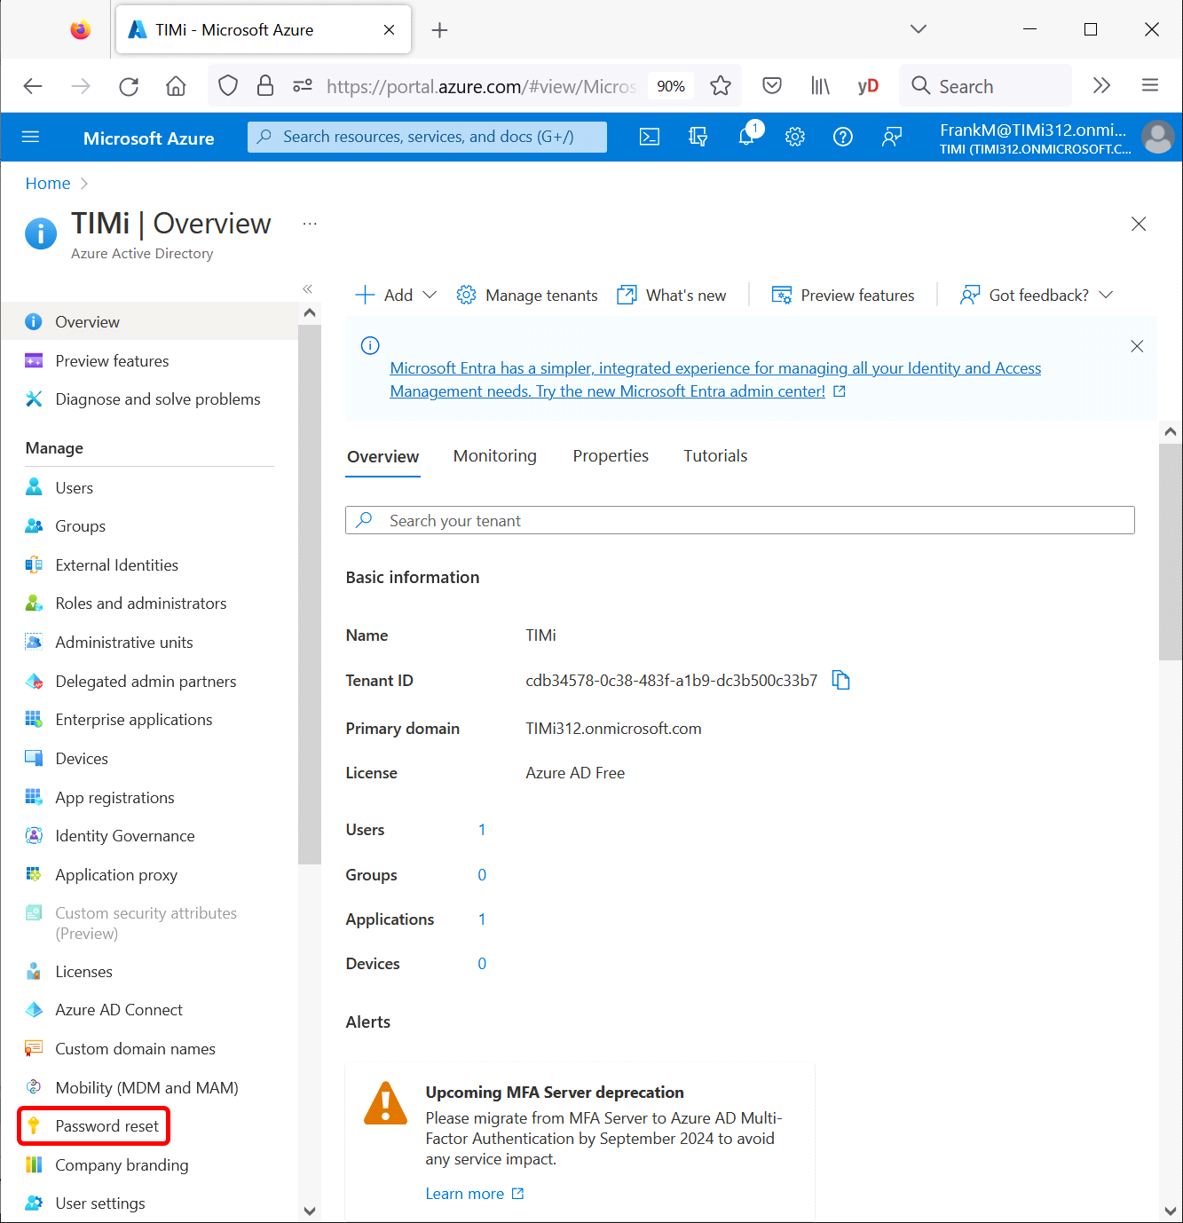This screenshot has width=1183, height=1223.
Task: Open Learn more about MFA Server deprecation
Action: (x=475, y=1194)
